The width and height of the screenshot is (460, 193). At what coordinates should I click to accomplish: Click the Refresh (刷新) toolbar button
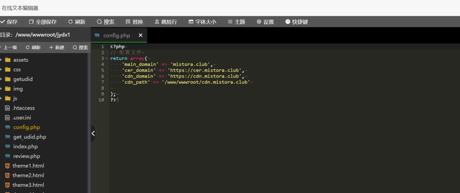(x=77, y=21)
